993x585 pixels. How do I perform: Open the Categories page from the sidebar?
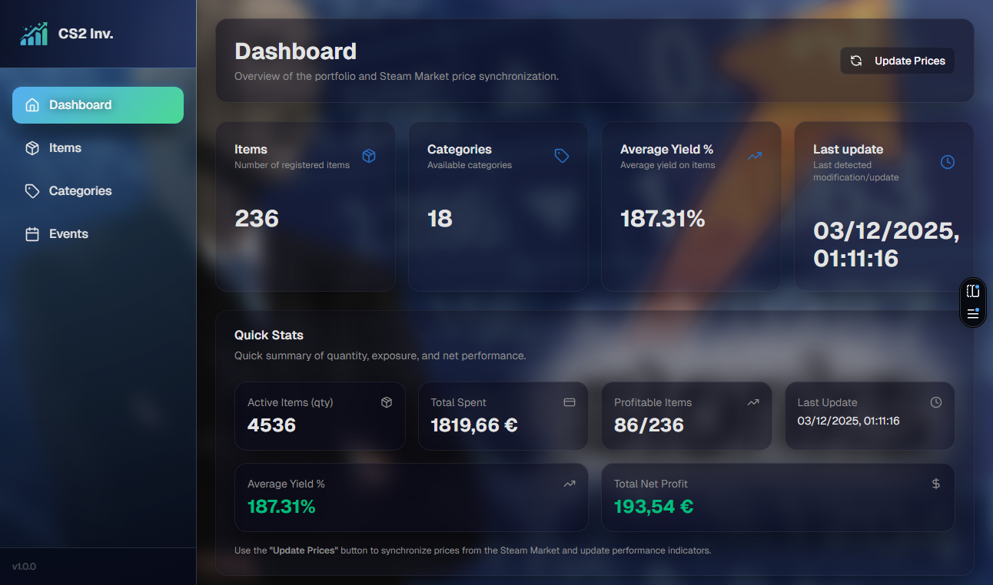coord(80,190)
